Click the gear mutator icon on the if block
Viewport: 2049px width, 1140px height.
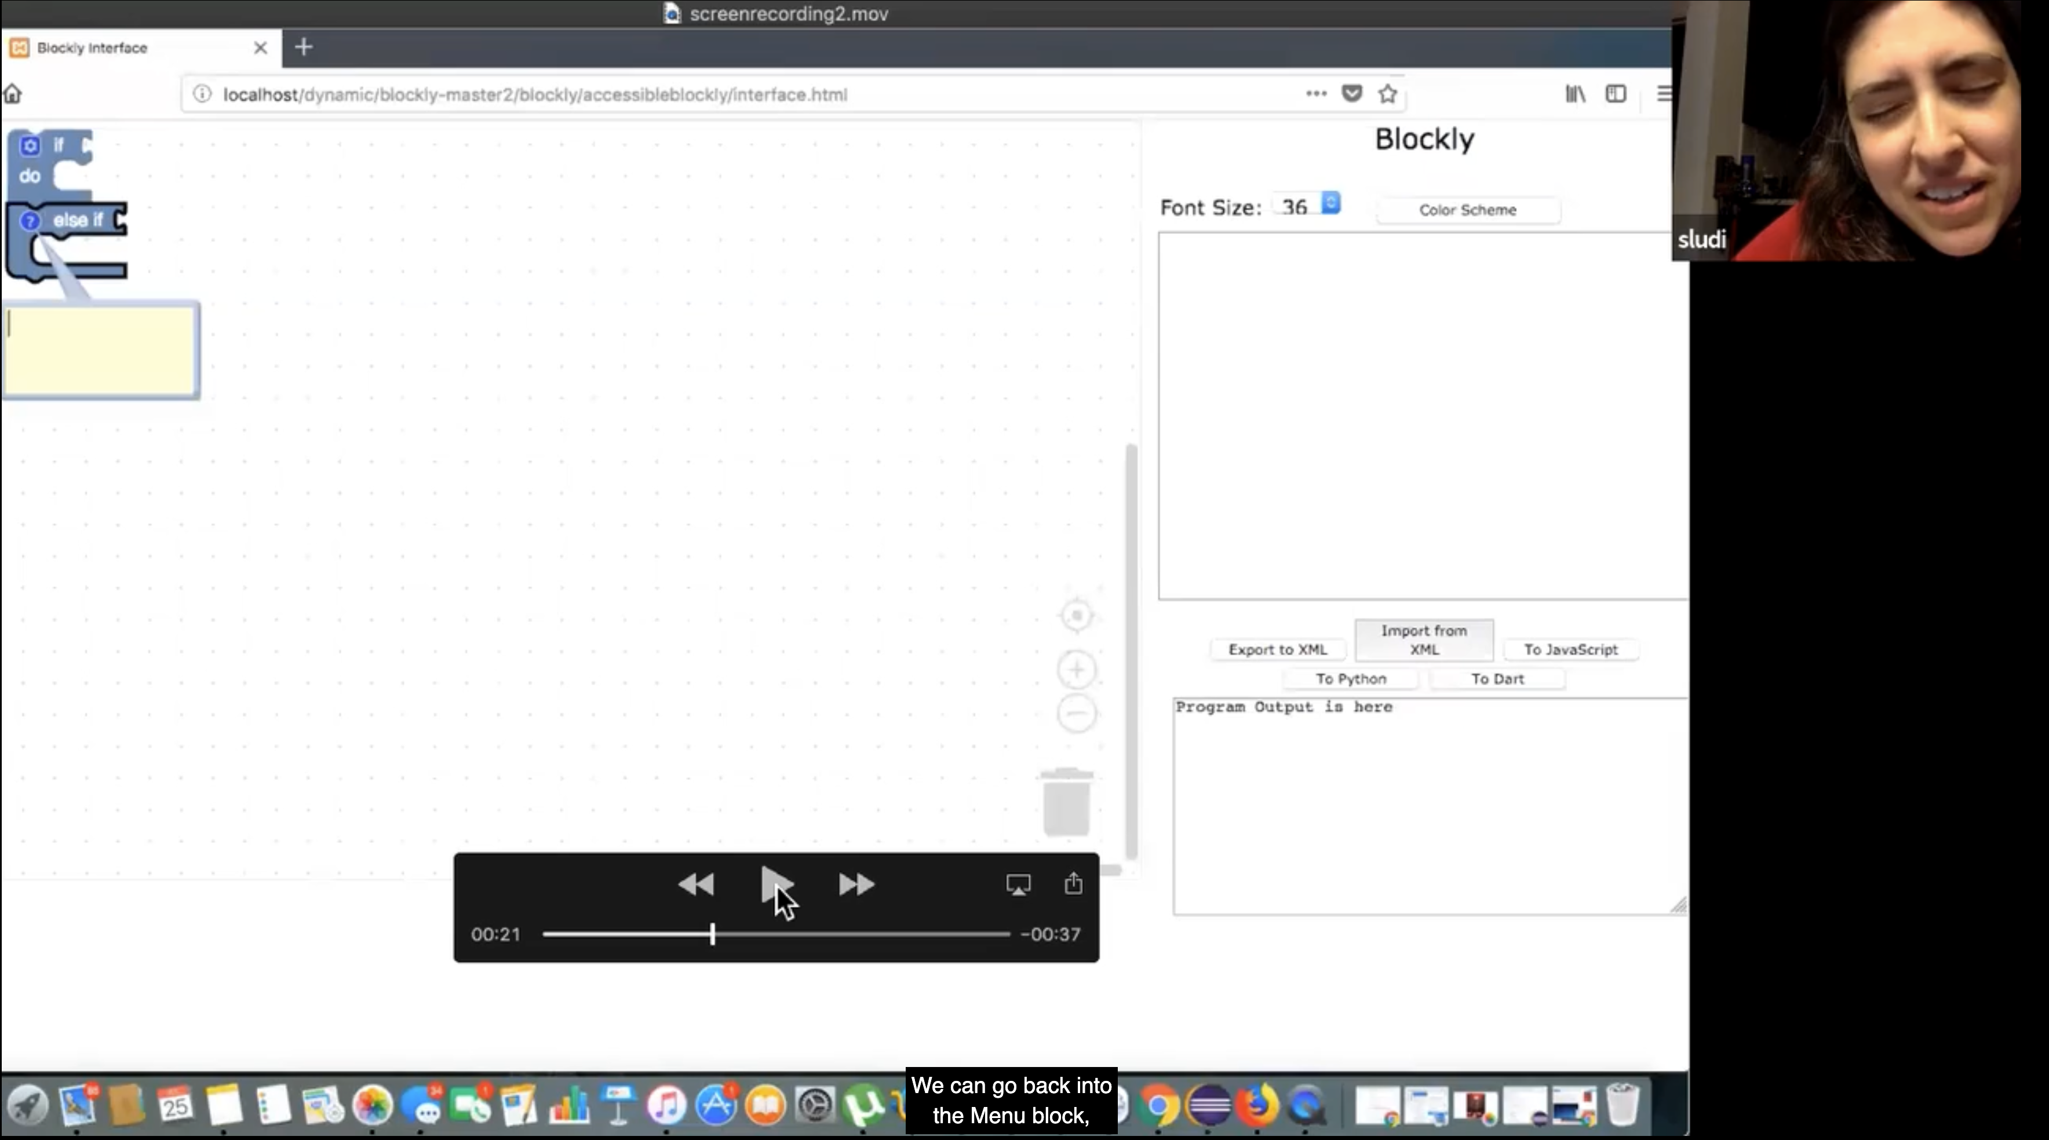pos(30,145)
